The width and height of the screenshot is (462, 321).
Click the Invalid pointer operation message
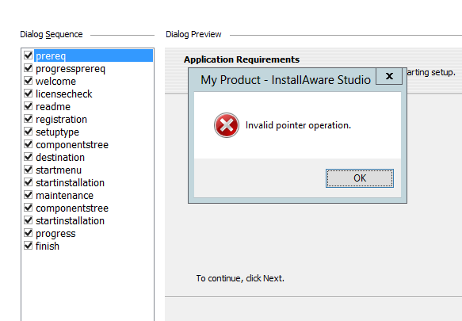pyautogui.click(x=298, y=125)
